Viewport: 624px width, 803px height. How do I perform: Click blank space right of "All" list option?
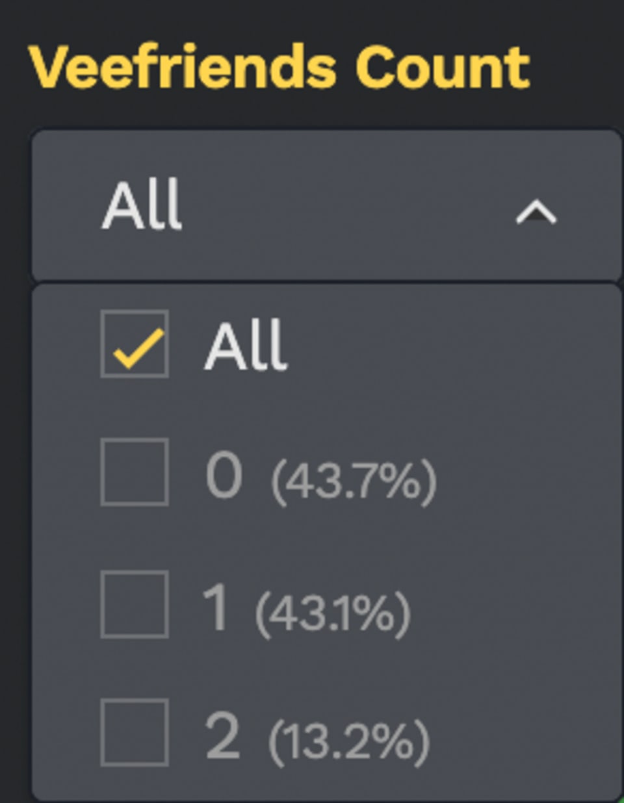(x=455, y=345)
